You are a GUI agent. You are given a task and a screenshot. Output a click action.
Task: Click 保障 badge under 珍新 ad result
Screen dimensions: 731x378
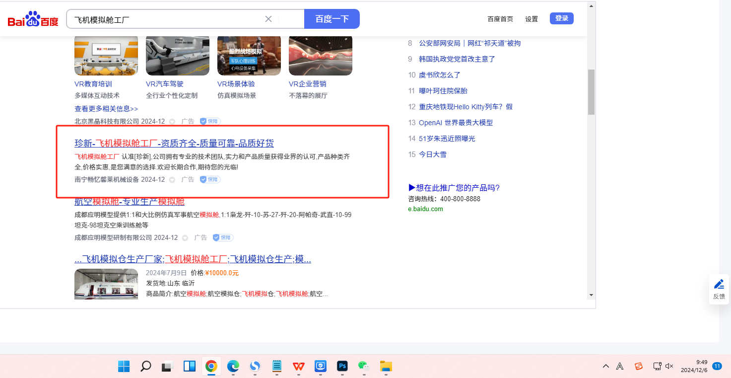210,179
